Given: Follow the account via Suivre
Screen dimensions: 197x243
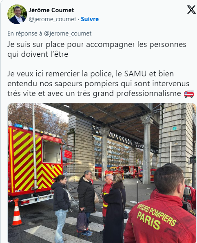Looking at the screenshot, I should click(x=90, y=19).
